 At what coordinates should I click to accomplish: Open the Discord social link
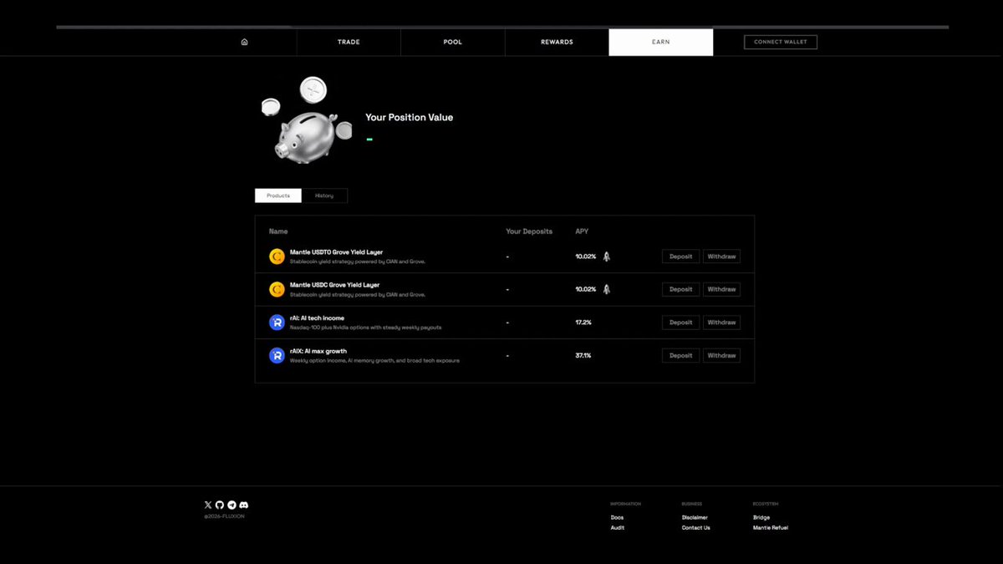[243, 505]
